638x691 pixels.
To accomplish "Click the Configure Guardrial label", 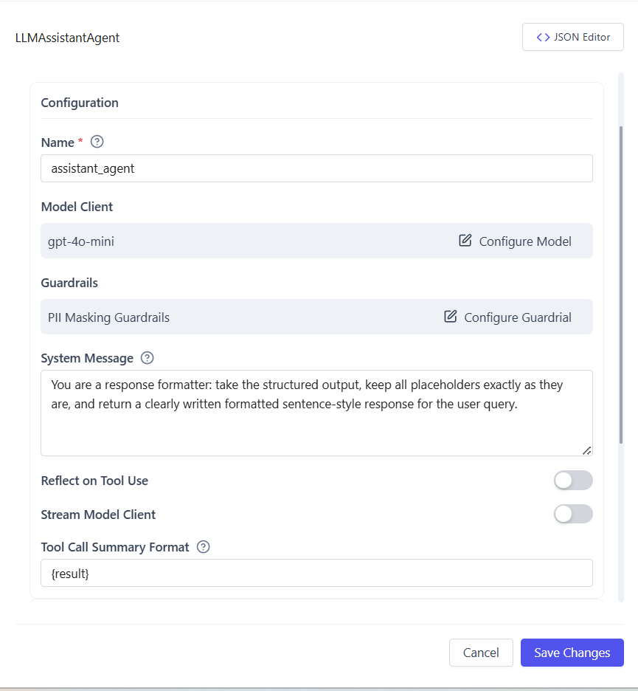I will click(x=518, y=317).
